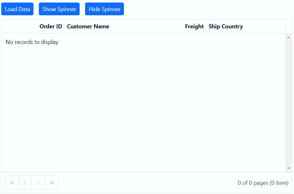The width and height of the screenshot is (294, 194).
Task: Click the "0 of 0 pages" pager info
Action: [x=263, y=183]
